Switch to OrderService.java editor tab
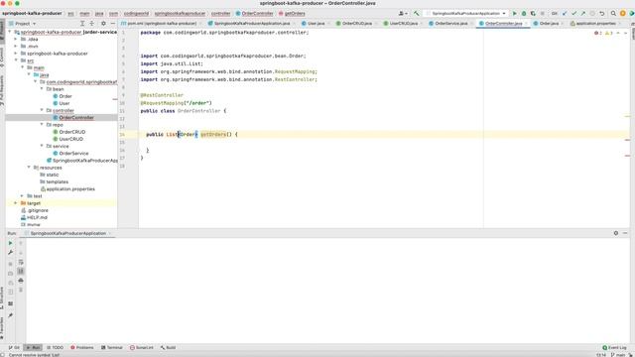 pyautogui.click(x=450, y=24)
